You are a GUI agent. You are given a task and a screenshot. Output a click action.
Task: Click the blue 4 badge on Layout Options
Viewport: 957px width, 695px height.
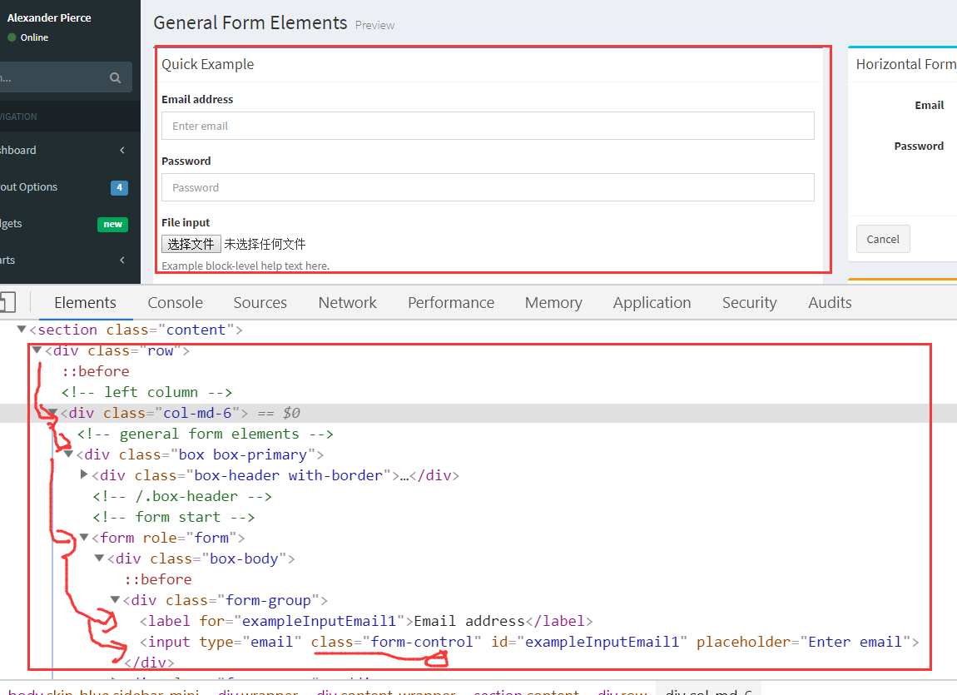[x=119, y=187]
